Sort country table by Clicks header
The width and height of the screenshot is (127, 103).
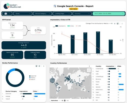pyautogui.click(x=119, y=66)
